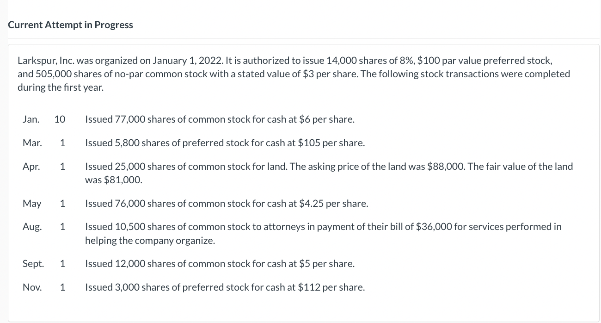Click the 5,800 preferred shares transaction line
The height and width of the screenshot is (323, 601).
225,143
